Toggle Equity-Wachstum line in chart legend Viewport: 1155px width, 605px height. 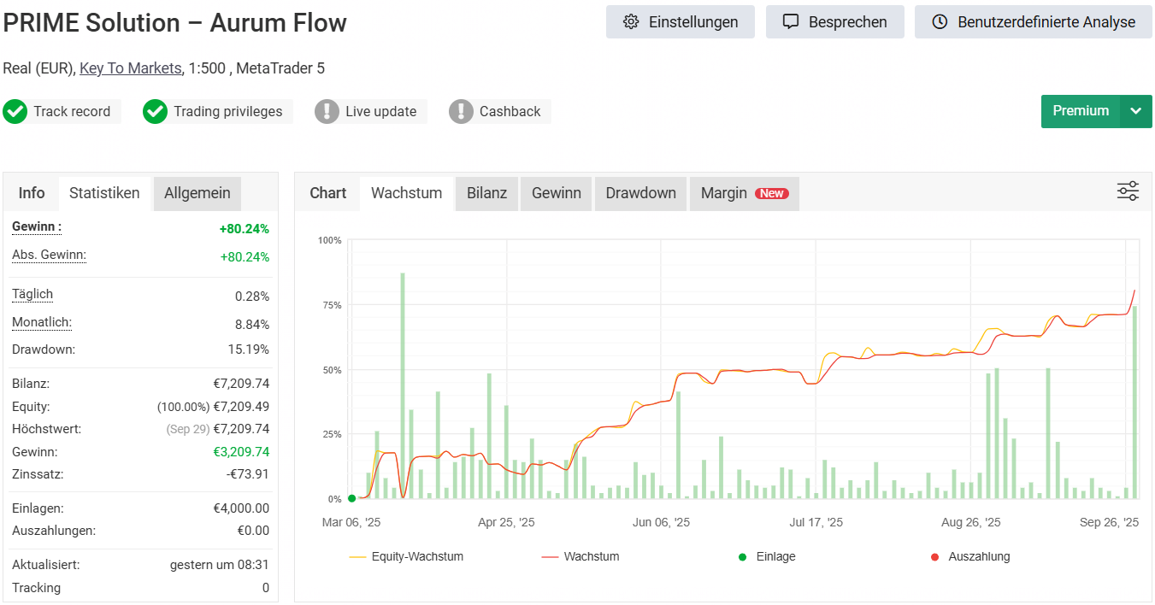coord(406,557)
